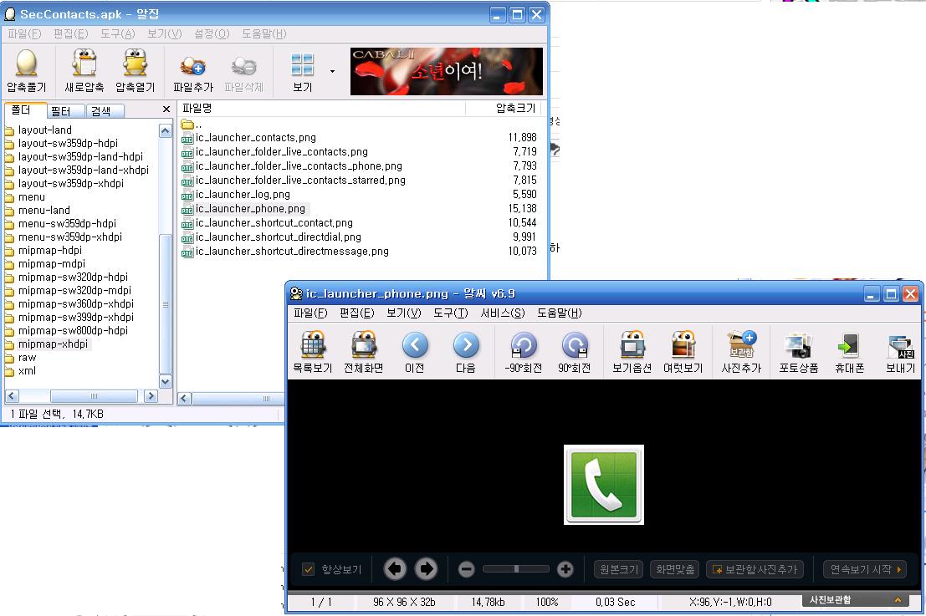Select ic_launcher_contacts.png in file list
Image resolution: width=926 pixels, height=616 pixels.
click(x=255, y=138)
